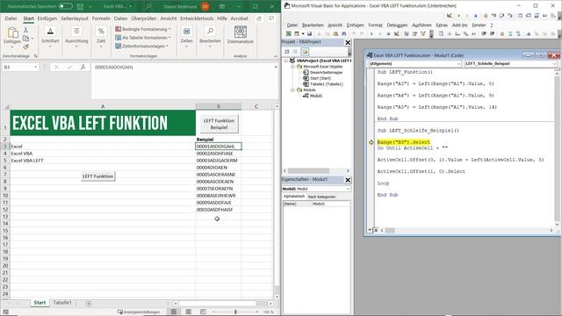
Task: Open the Formeln ribbon tab
Action: point(101,18)
